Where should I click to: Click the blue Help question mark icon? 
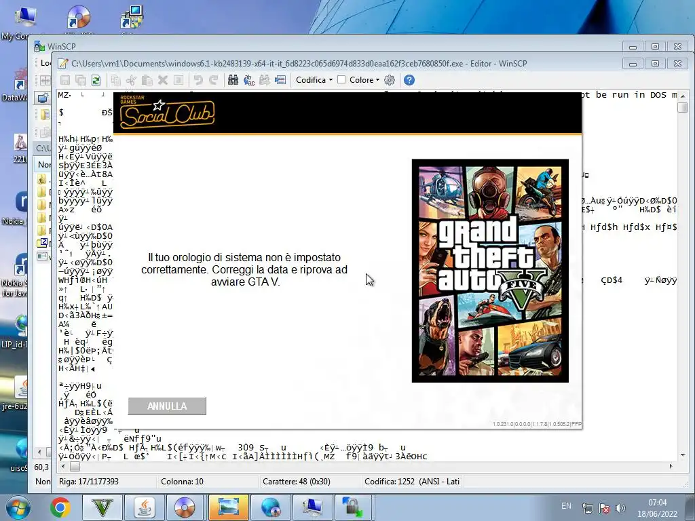(409, 80)
